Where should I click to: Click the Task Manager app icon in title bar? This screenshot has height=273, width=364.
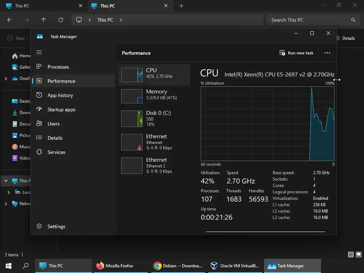[40, 37]
